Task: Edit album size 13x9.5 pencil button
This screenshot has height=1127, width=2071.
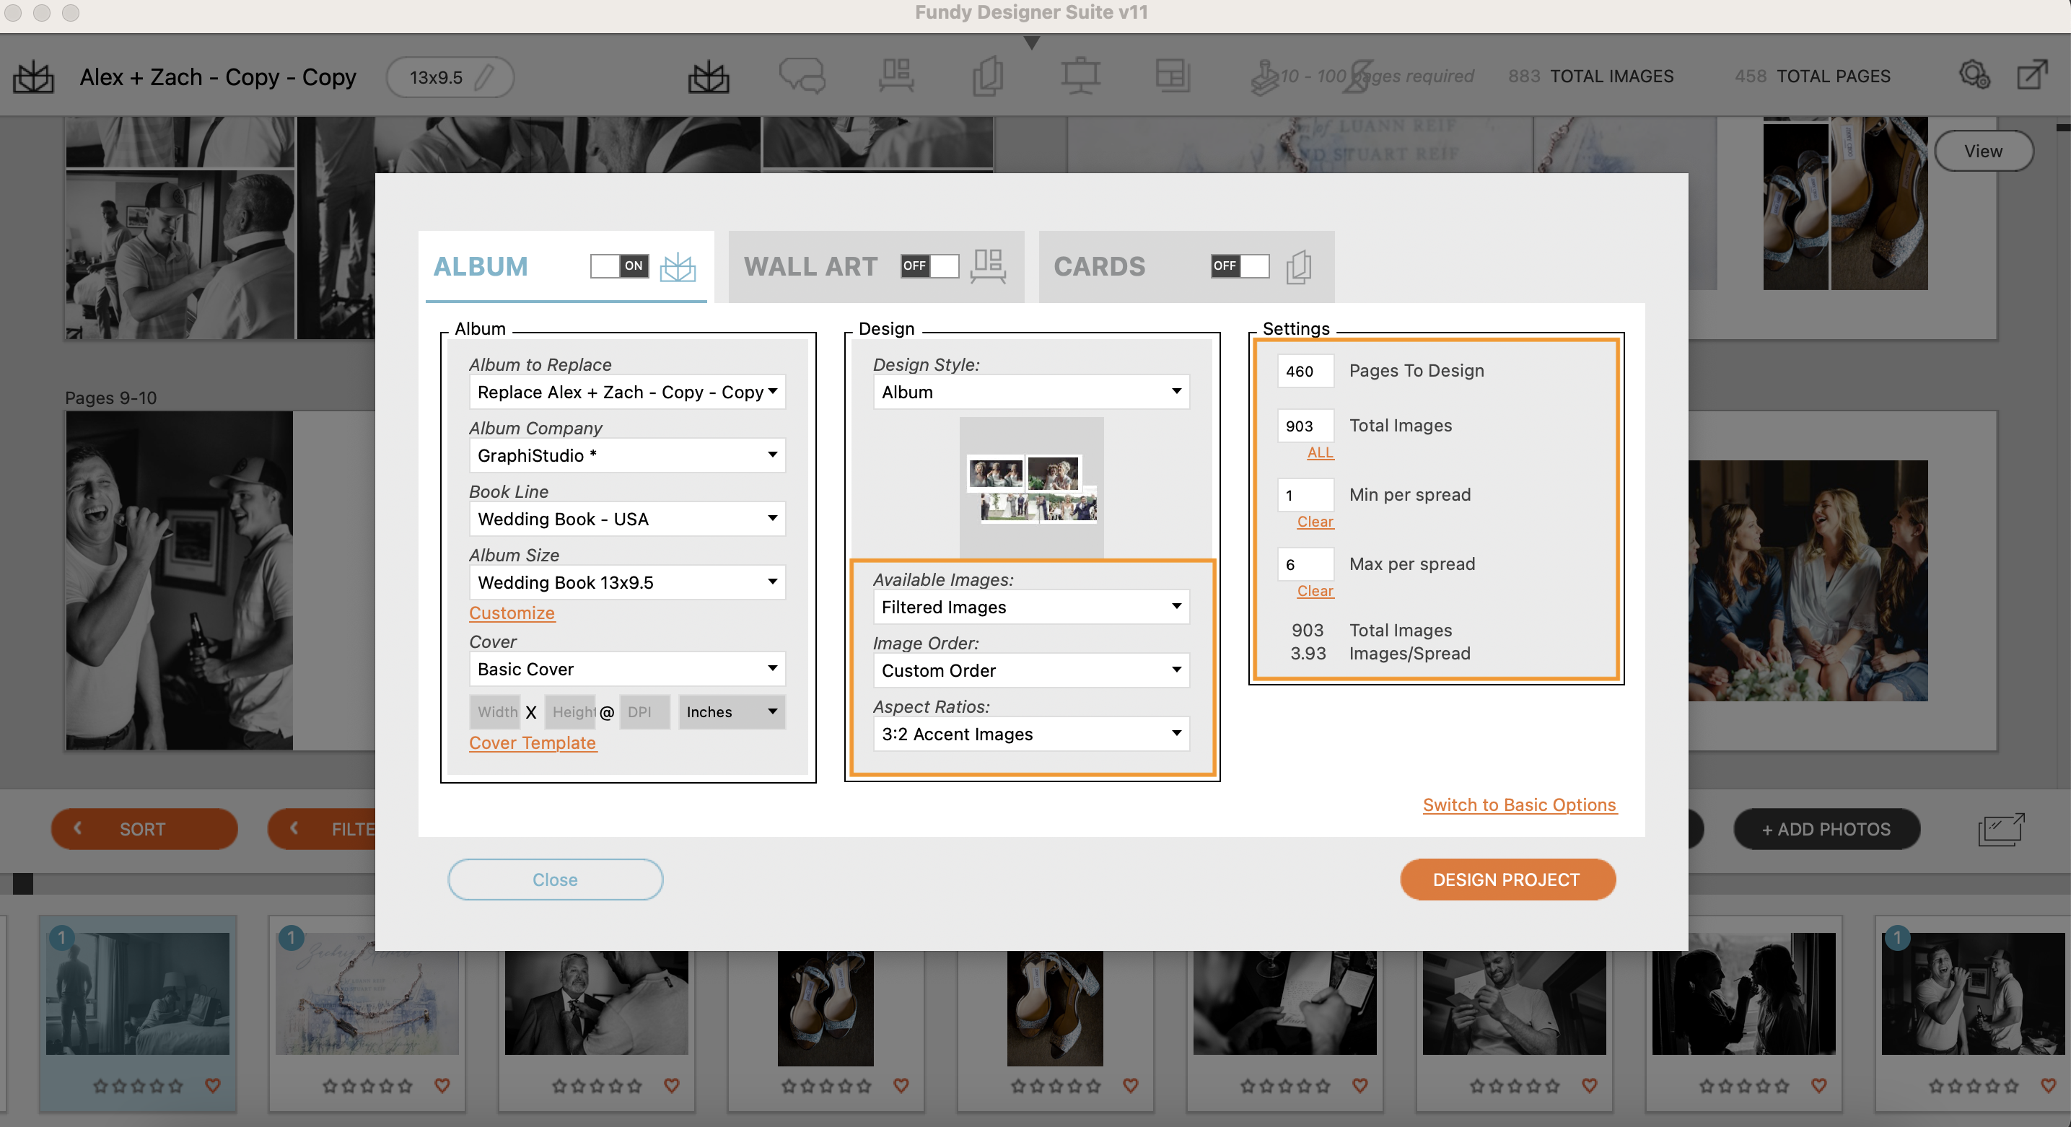Action: [x=450, y=77]
